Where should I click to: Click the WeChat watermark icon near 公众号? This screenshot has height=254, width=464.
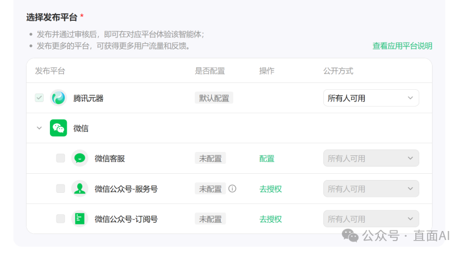point(351,235)
